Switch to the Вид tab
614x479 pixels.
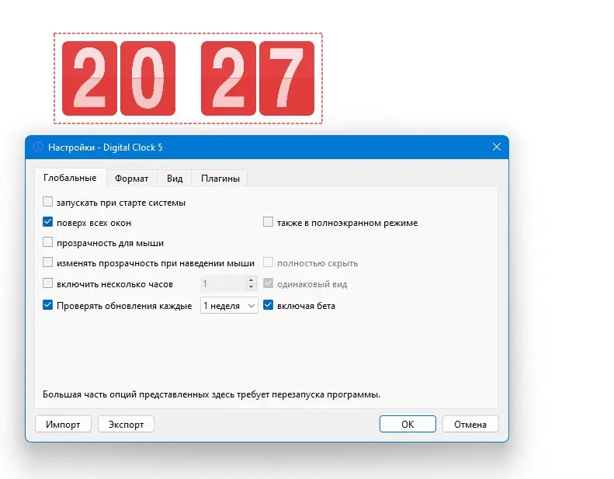175,179
